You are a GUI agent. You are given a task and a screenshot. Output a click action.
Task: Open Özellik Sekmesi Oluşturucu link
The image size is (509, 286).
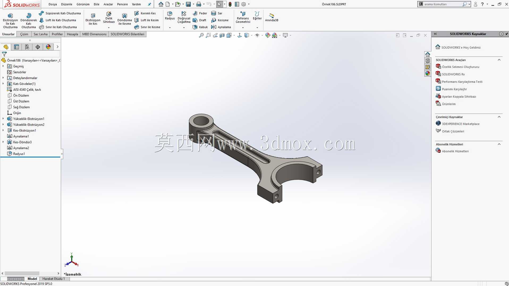(460, 67)
